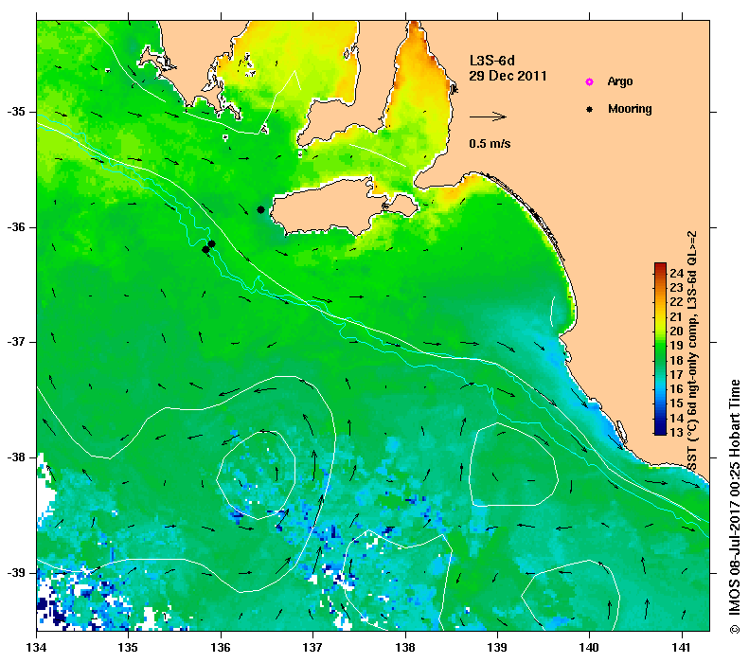
Task: Click the latitude label -39
Action: click(x=16, y=572)
